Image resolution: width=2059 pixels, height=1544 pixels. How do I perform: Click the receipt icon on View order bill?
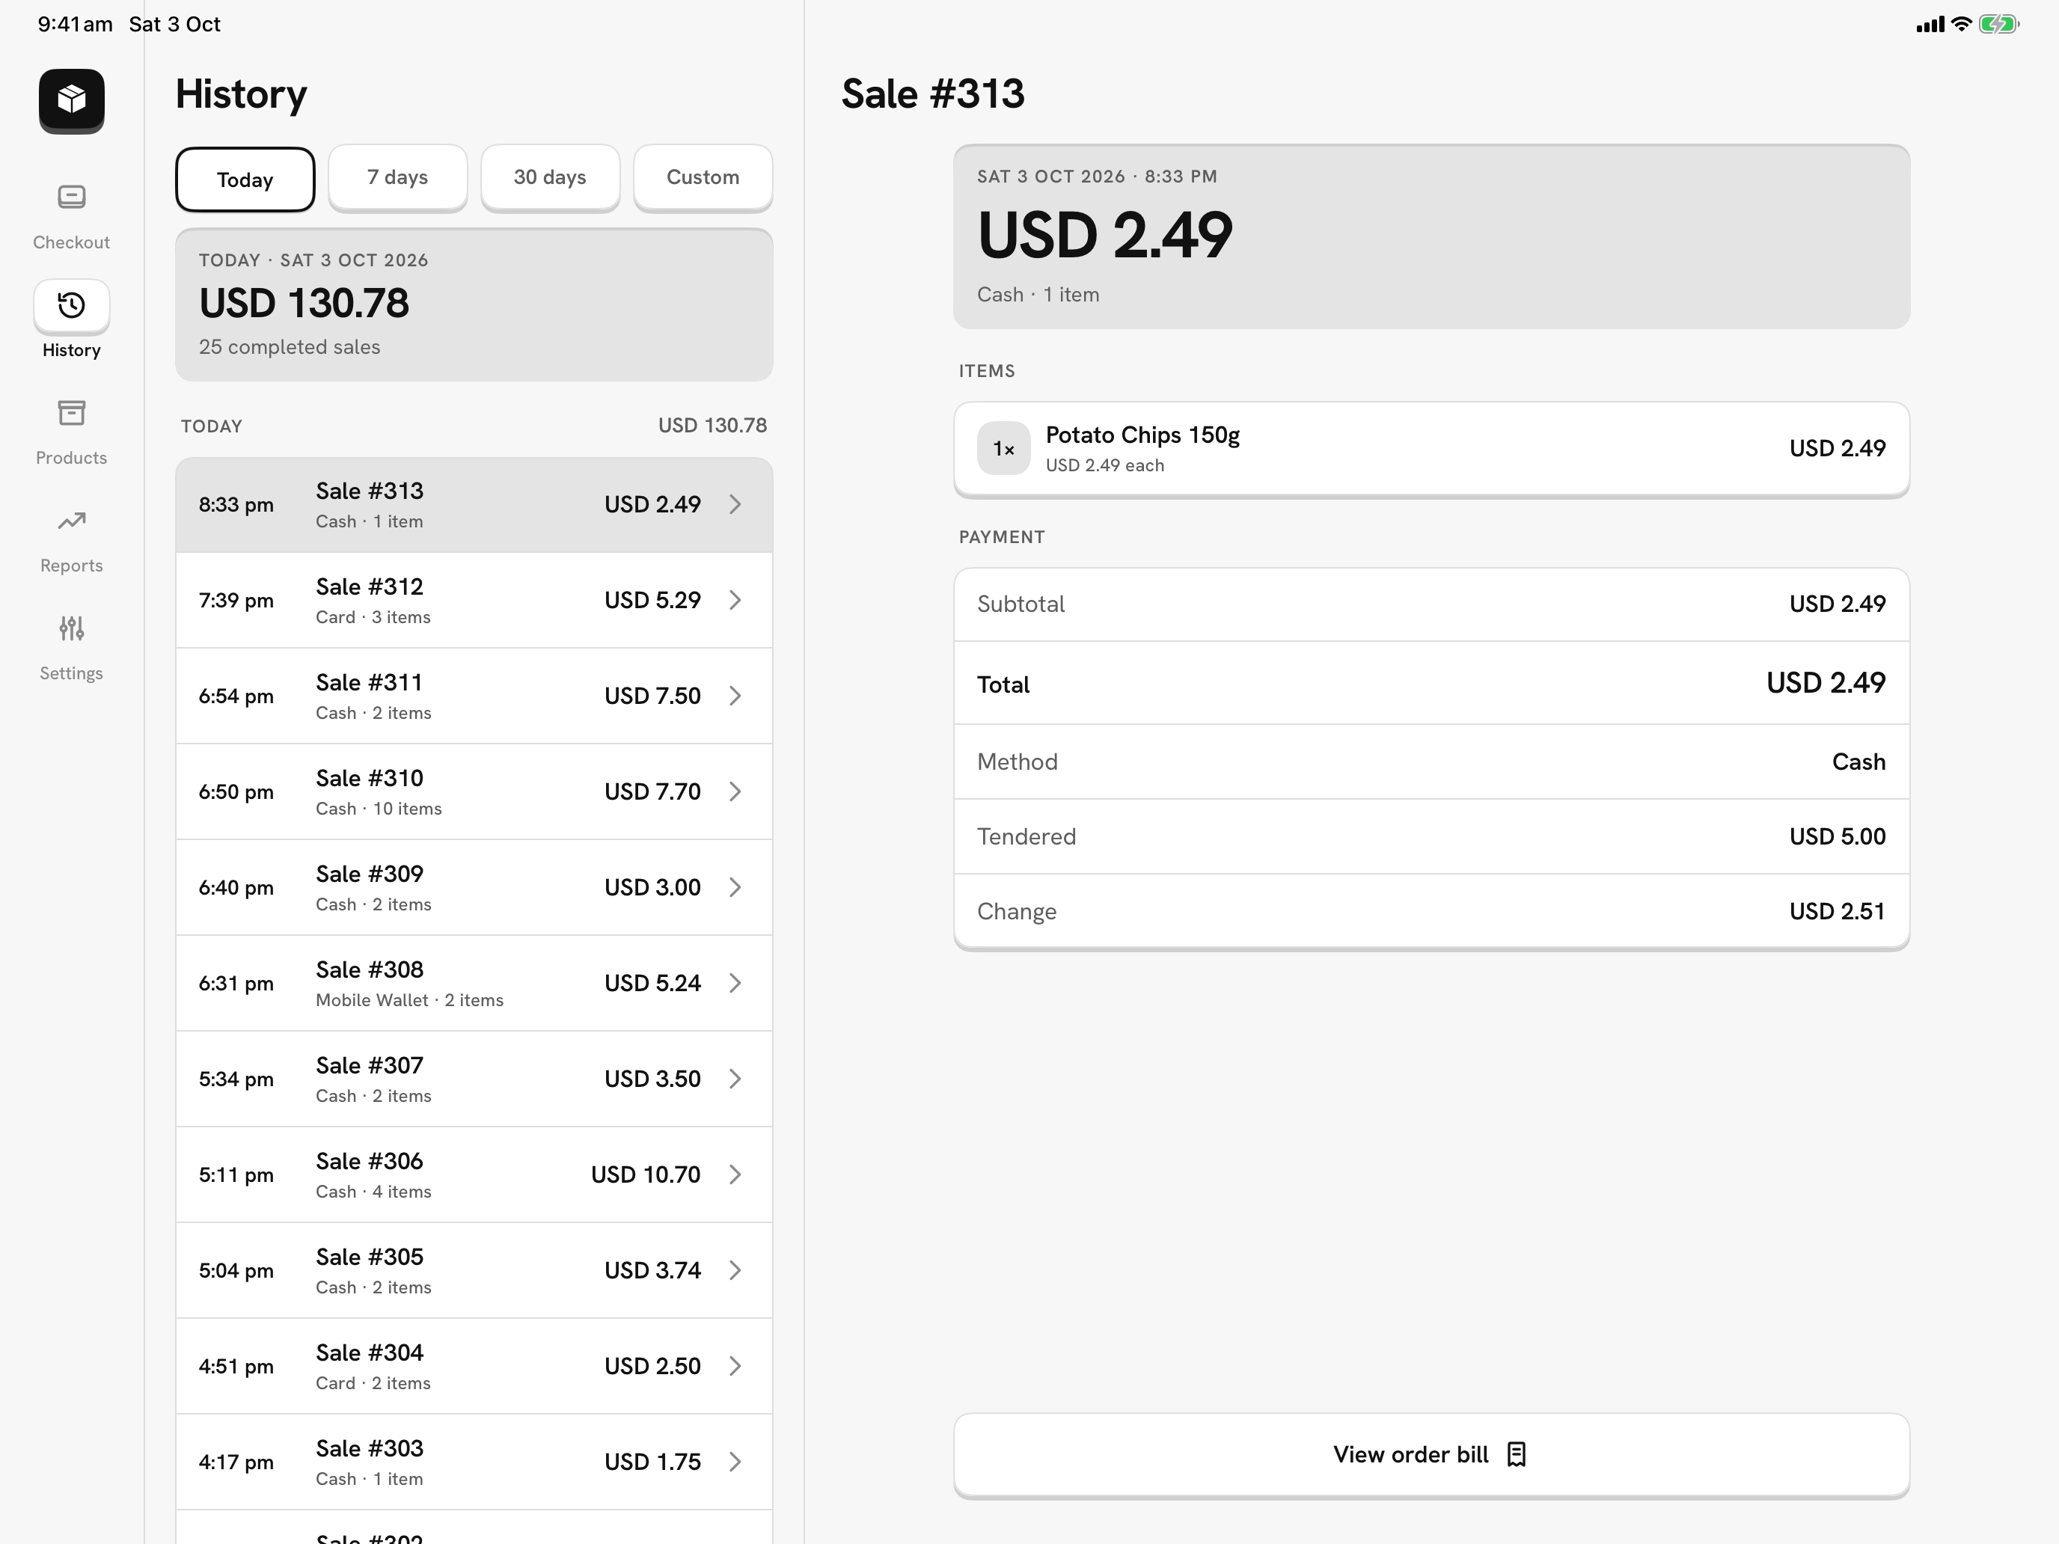(x=1517, y=1453)
